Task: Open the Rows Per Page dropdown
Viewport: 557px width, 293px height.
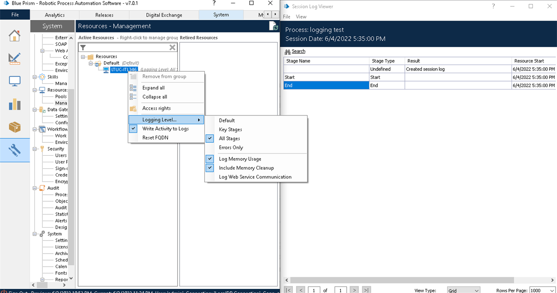Action: [540, 290]
